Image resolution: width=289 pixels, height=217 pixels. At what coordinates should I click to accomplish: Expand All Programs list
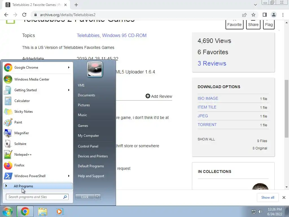coord(38,186)
